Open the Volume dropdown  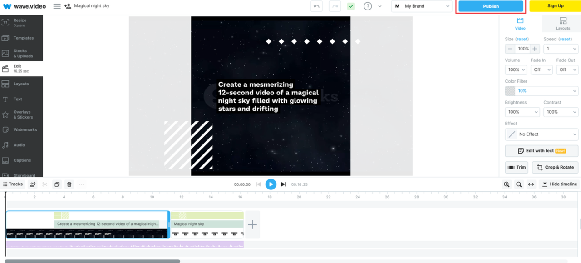click(516, 69)
